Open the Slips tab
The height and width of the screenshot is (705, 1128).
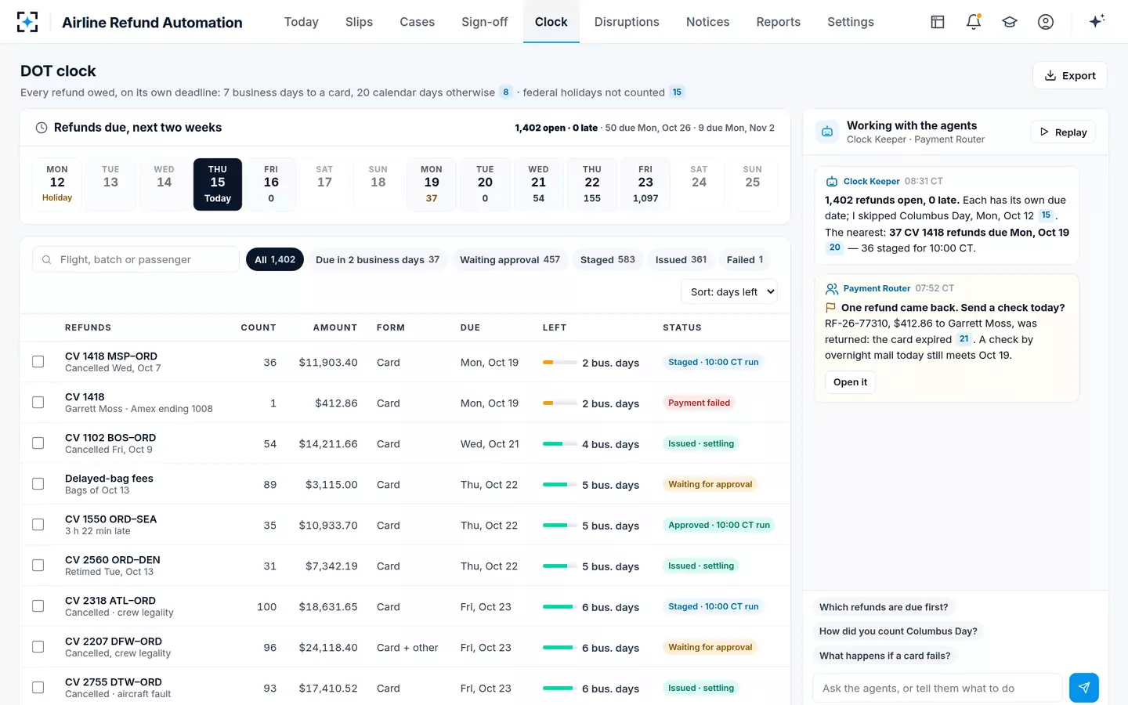click(359, 22)
